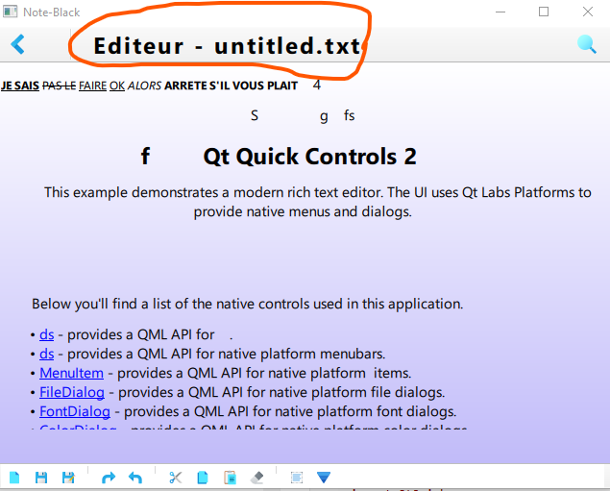The image size is (610, 491).
Task: Click the copy icon in toolbar
Action: [x=202, y=478]
